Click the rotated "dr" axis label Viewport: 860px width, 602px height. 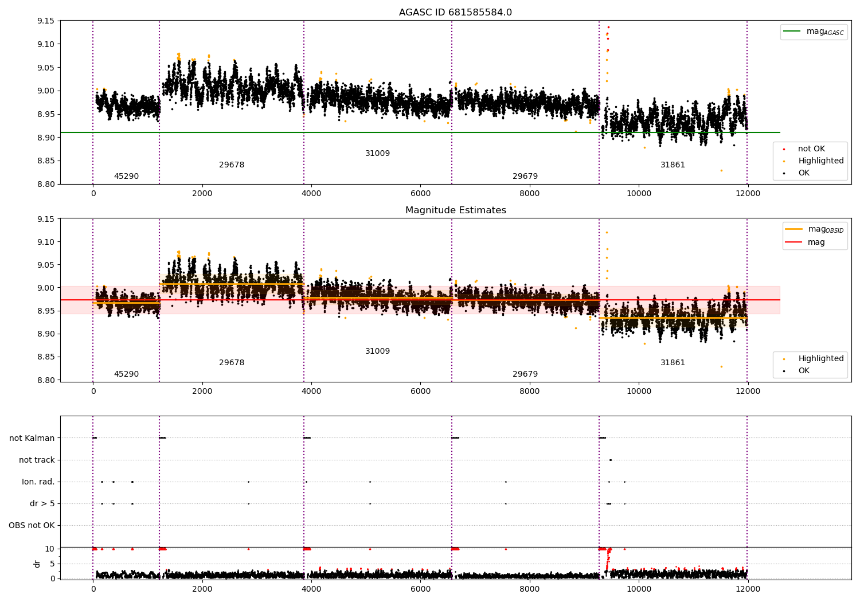37,564
